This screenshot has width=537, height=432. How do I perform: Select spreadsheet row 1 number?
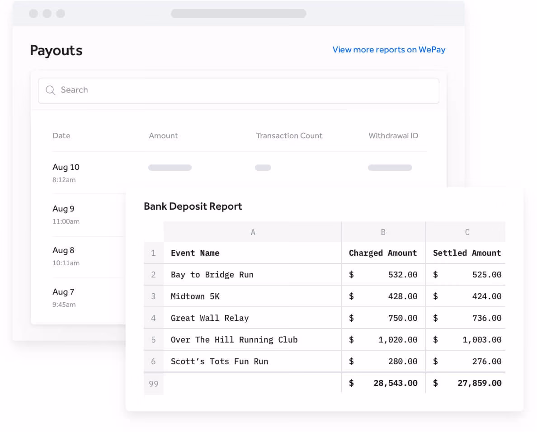pyautogui.click(x=153, y=253)
